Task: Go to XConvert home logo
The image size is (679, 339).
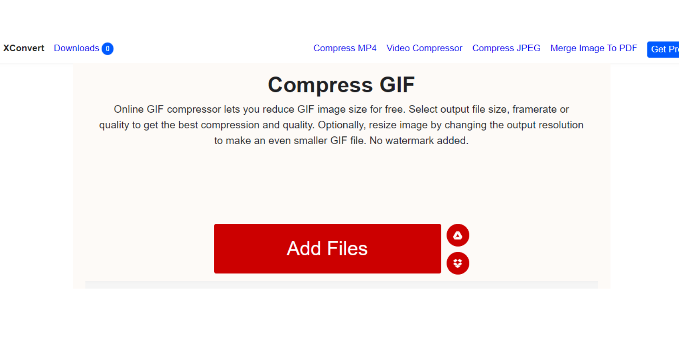Action: [x=24, y=48]
